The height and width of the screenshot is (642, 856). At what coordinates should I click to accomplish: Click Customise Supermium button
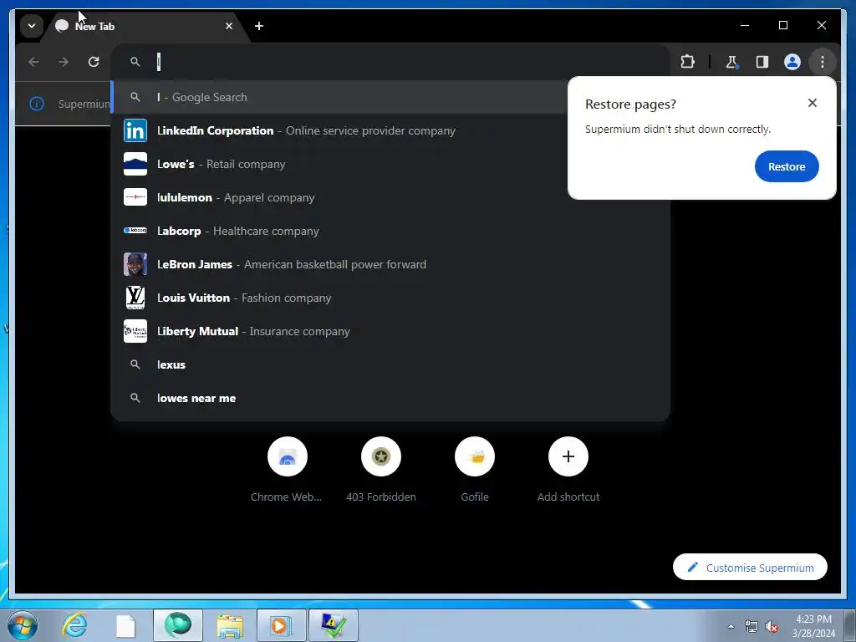tap(750, 568)
